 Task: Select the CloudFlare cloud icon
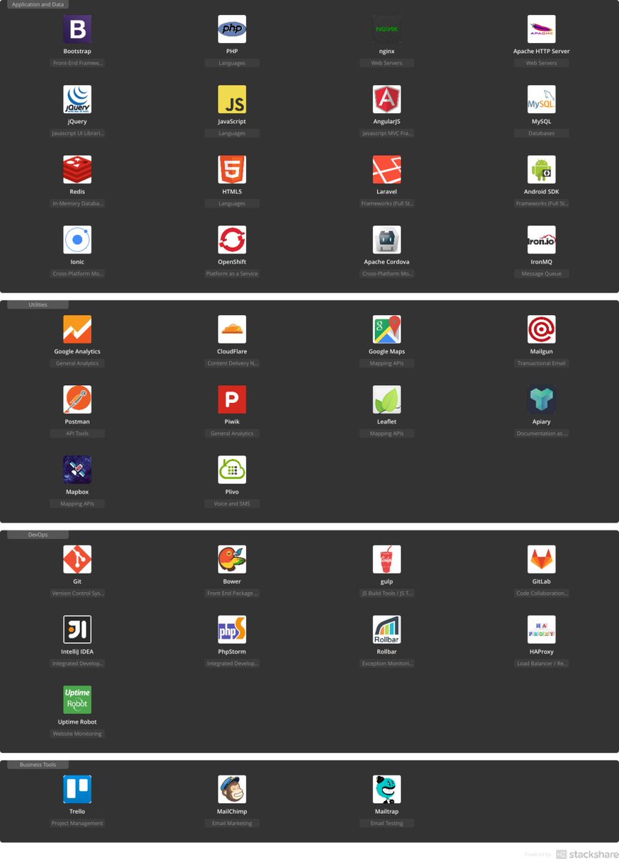tap(232, 329)
